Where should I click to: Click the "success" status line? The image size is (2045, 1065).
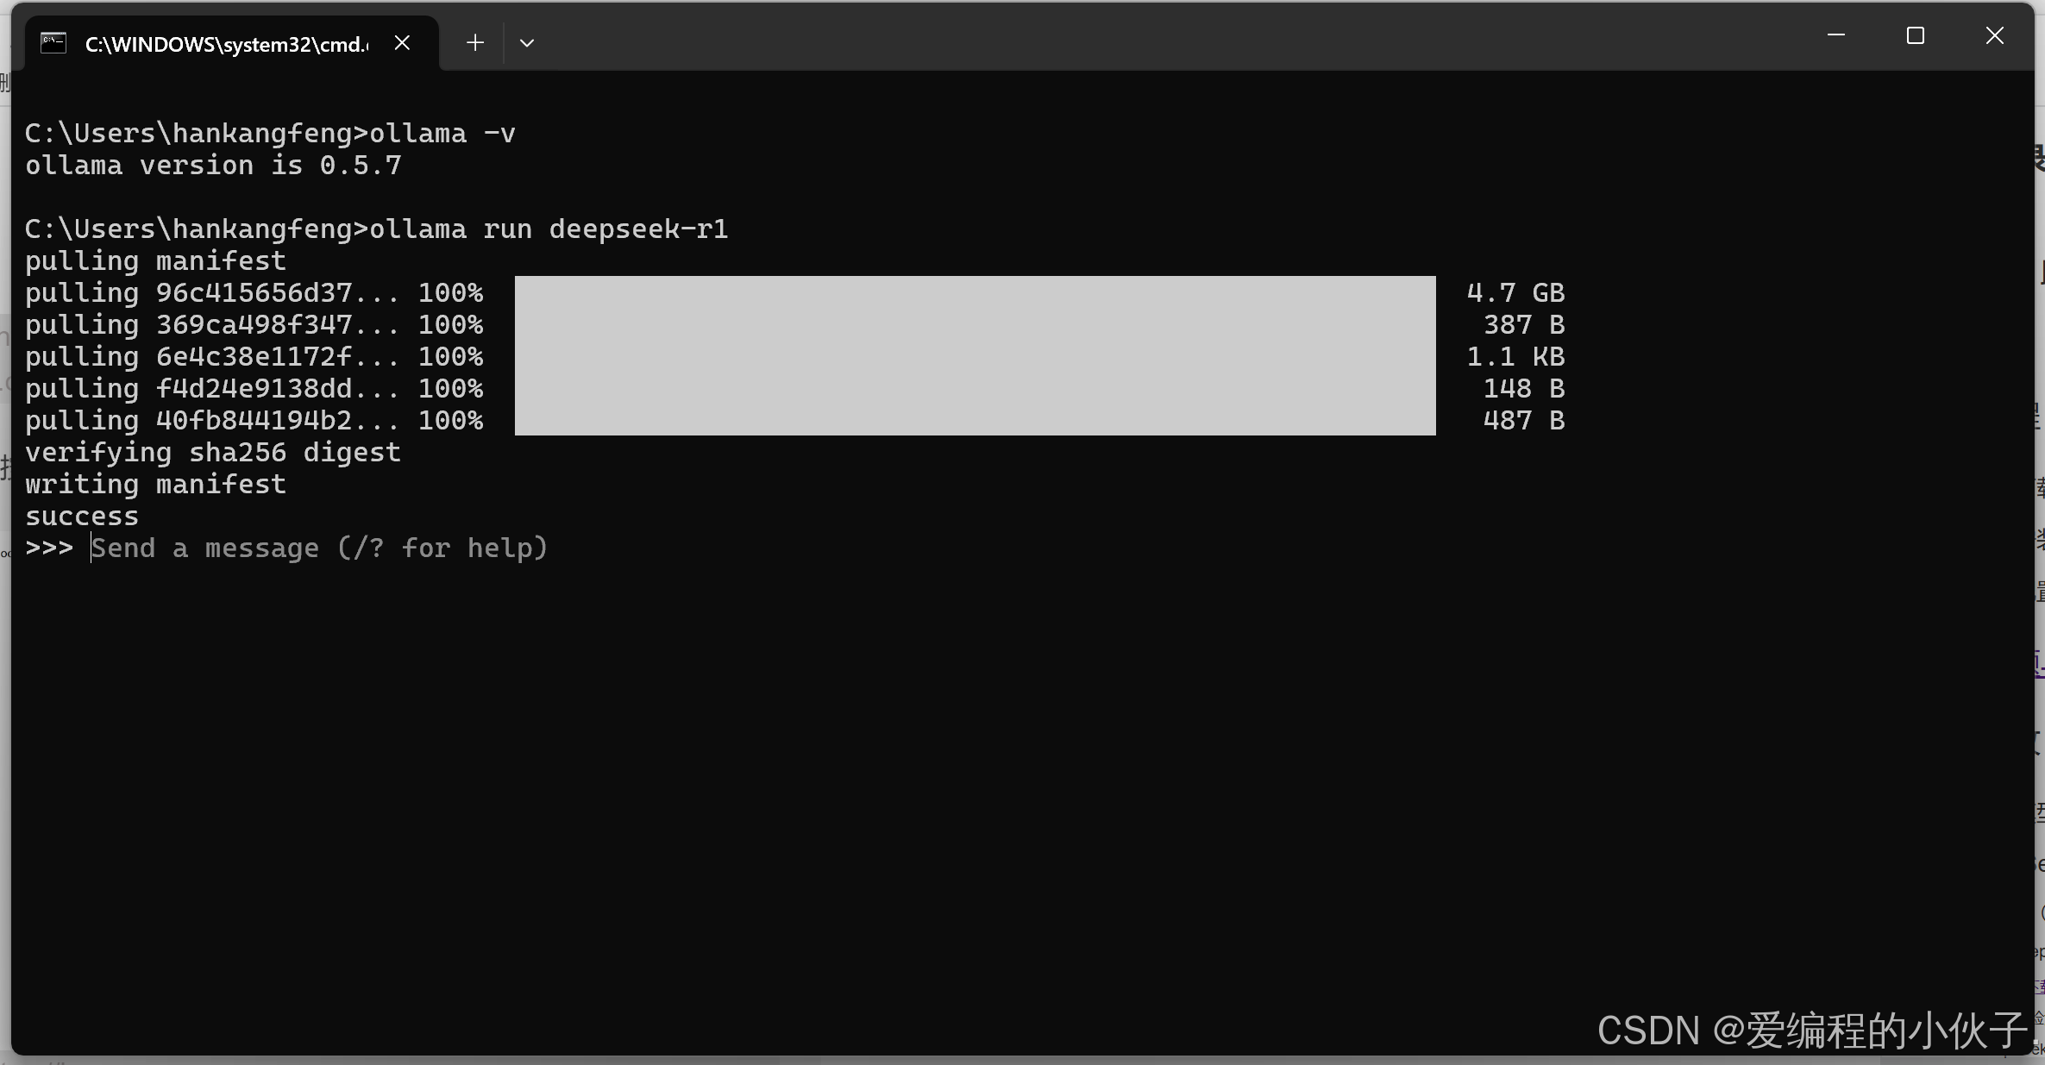coord(82,517)
